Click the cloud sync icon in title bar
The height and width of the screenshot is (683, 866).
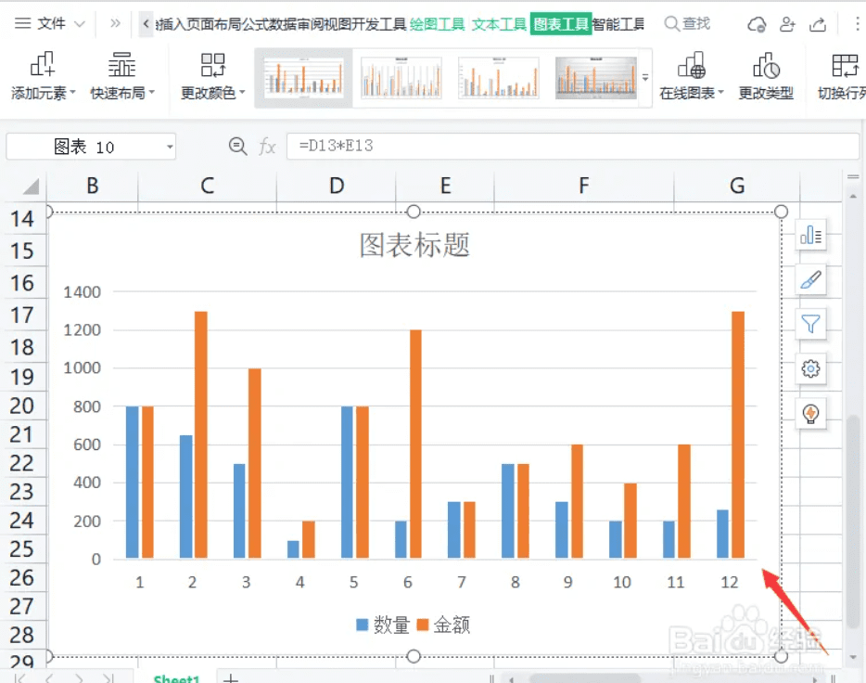tap(758, 23)
